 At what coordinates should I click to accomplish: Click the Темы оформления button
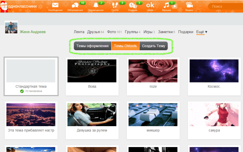point(93,46)
